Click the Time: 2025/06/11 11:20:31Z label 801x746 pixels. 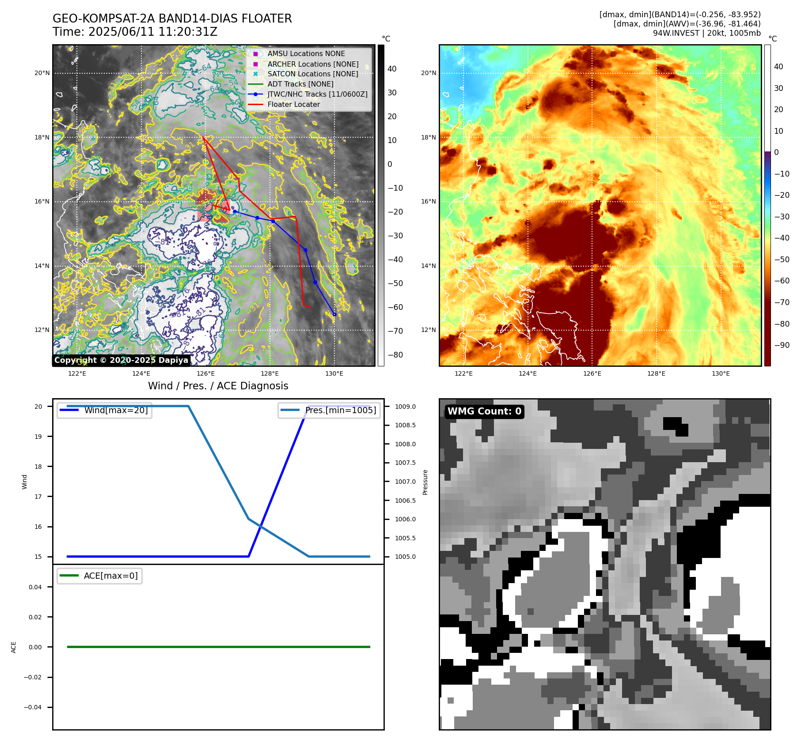pos(135,32)
